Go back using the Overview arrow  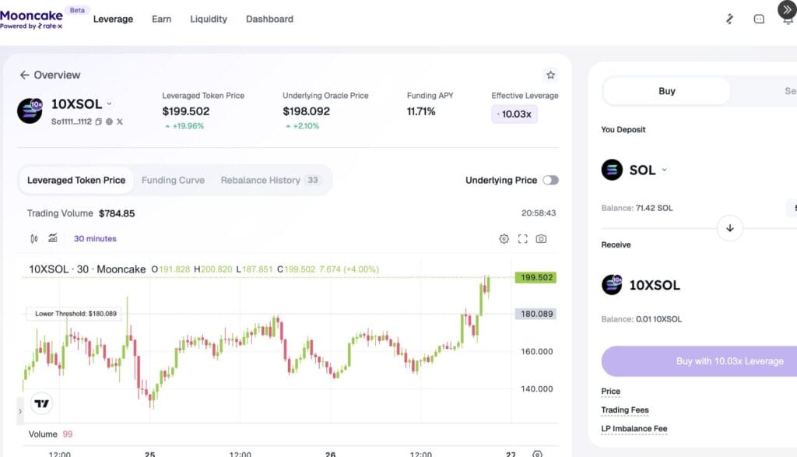pyautogui.click(x=24, y=75)
